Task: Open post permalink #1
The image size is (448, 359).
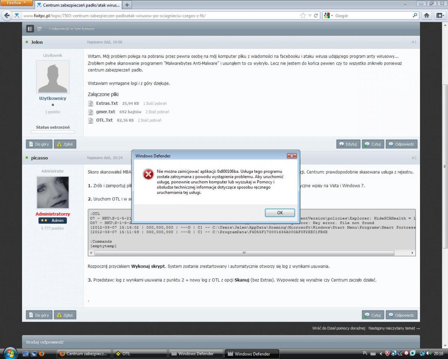Action: point(414,42)
